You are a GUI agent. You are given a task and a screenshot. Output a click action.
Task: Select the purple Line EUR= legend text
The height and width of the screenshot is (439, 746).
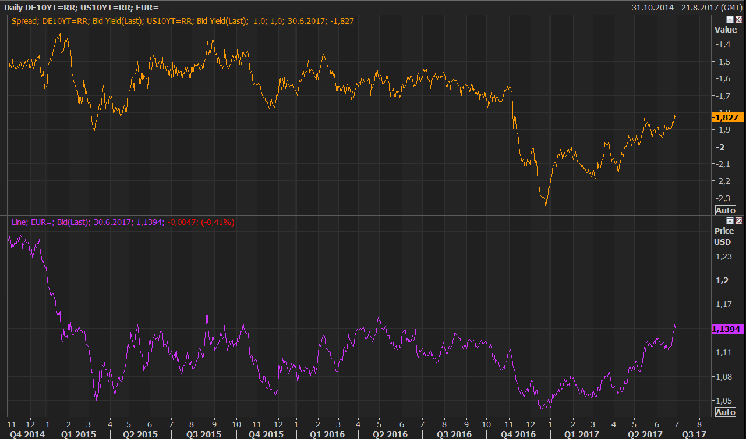coord(123,222)
